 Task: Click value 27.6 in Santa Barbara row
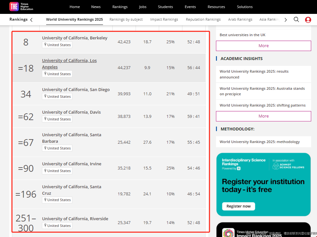[x=147, y=142]
